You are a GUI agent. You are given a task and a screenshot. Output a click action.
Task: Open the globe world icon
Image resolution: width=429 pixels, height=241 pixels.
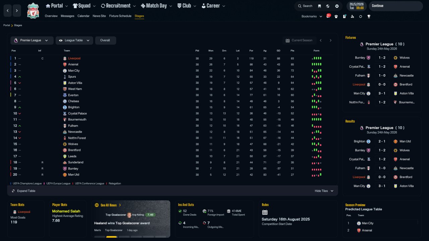point(328,6)
